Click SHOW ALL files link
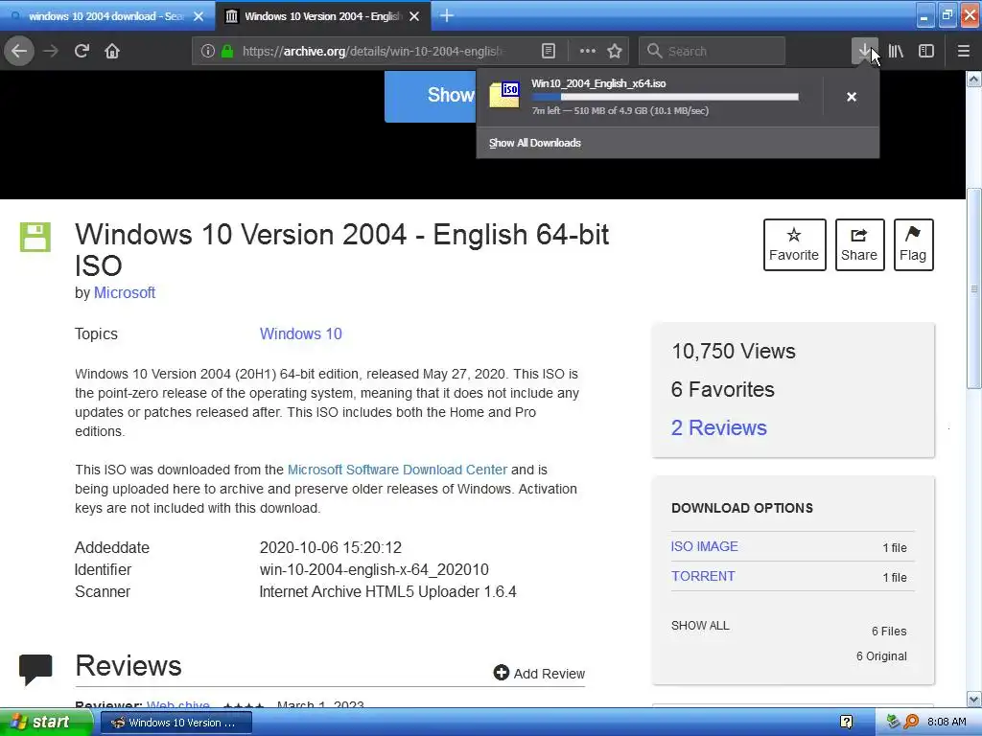The image size is (982, 736). [x=700, y=625]
